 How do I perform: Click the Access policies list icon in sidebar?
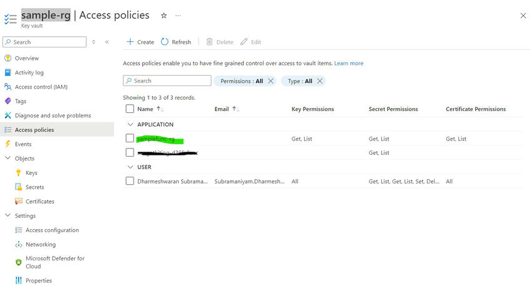(x=7, y=130)
